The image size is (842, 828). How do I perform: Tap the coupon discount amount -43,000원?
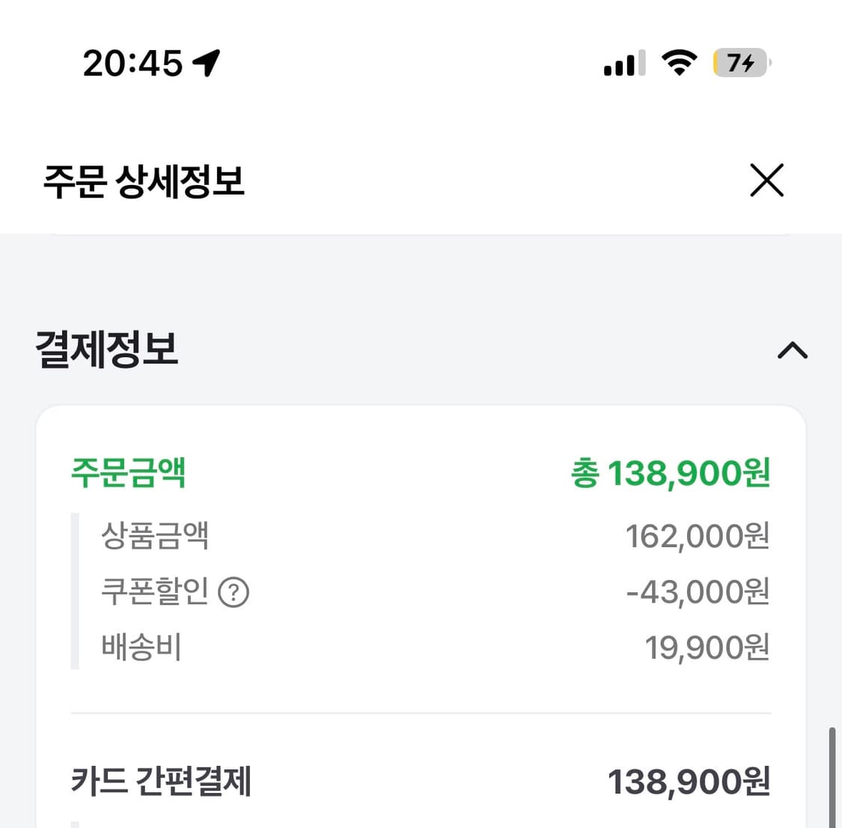(x=698, y=591)
